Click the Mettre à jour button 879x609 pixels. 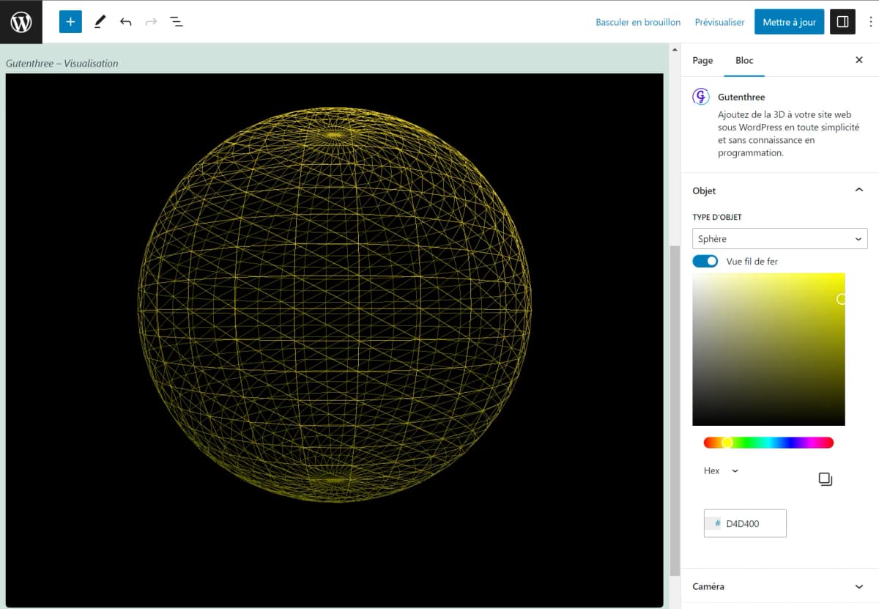point(789,22)
